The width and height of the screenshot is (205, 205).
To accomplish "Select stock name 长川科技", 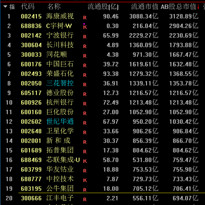I will click(60, 45).
